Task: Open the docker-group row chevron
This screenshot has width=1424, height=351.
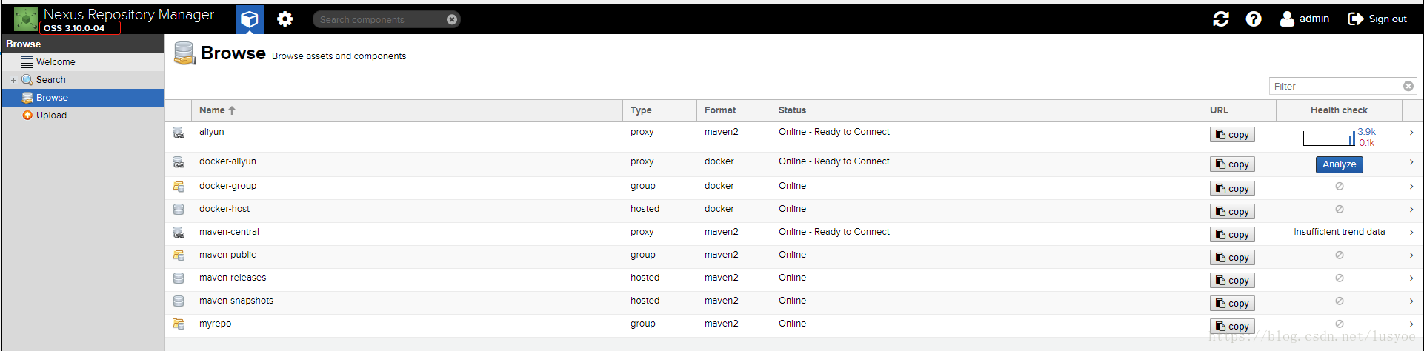Action: coord(1411,187)
